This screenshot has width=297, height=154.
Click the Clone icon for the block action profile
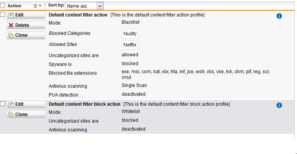(x=11, y=115)
